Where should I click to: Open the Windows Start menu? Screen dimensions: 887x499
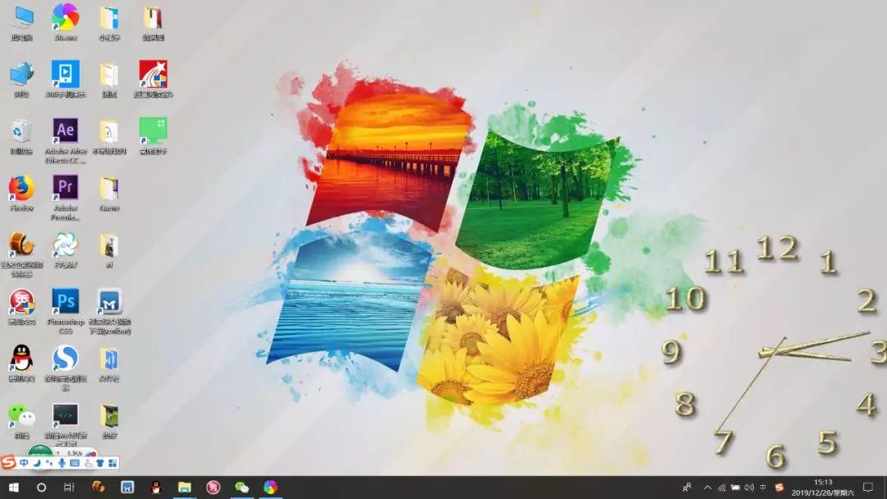[x=14, y=488]
